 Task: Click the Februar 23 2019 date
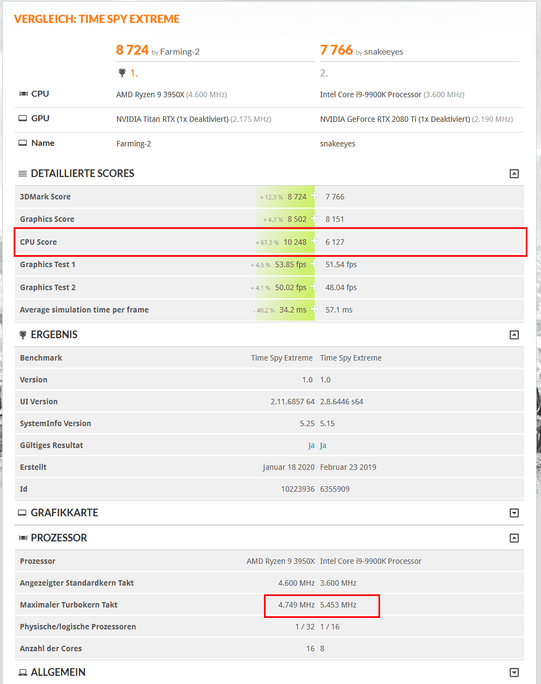coord(348,467)
